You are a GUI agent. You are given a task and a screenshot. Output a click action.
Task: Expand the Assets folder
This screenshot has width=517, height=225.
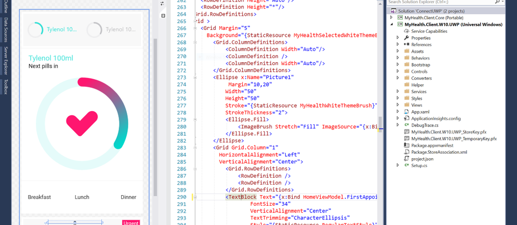398,52
